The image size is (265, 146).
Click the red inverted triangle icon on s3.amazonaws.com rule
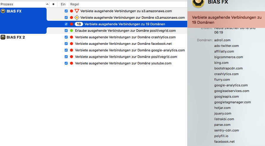click(x=77, y=11)
